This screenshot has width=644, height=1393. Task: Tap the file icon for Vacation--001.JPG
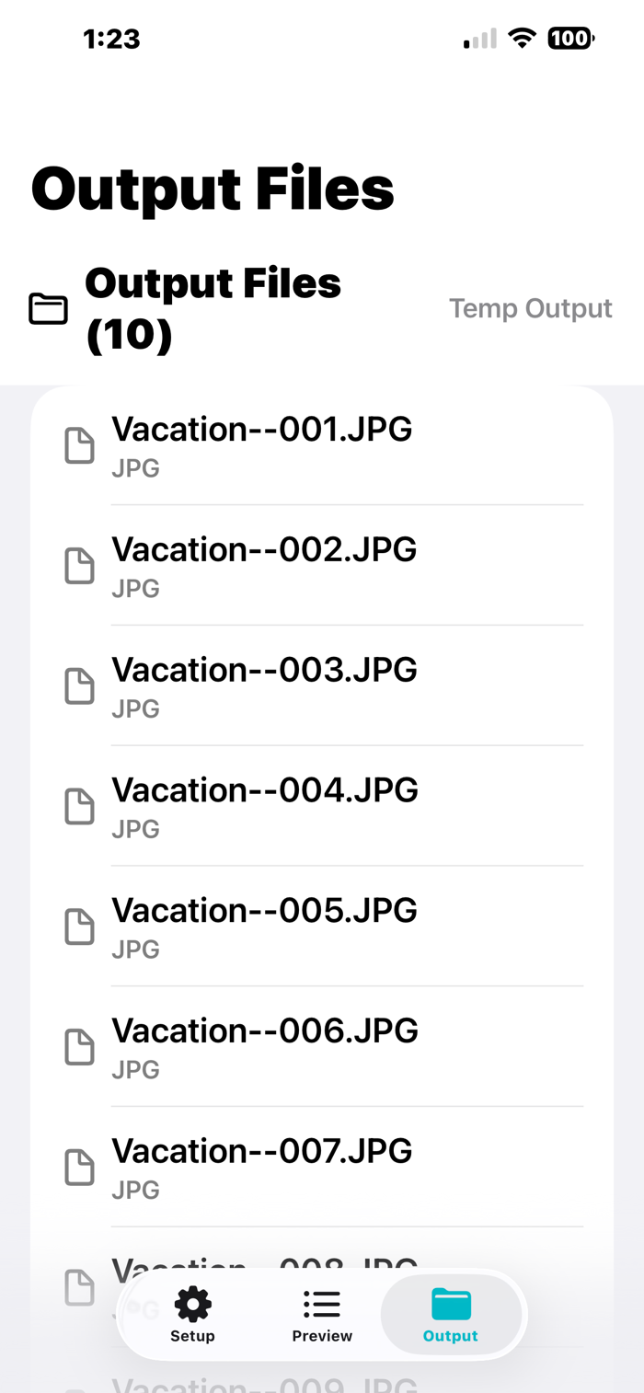pos(79,445)
